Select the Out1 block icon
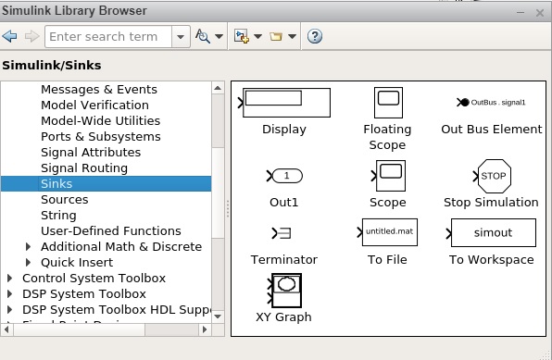 (x=284, y=176)
